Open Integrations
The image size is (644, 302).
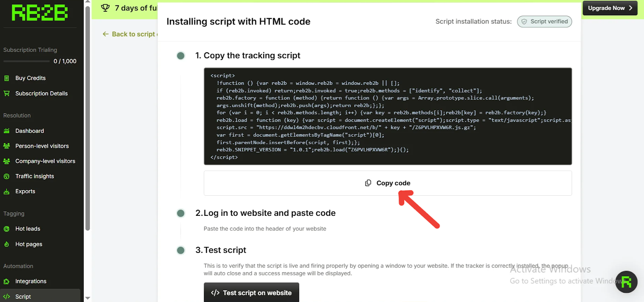tap(31, 281)
